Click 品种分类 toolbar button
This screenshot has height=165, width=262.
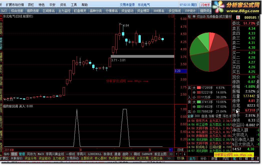coord(96,11)
